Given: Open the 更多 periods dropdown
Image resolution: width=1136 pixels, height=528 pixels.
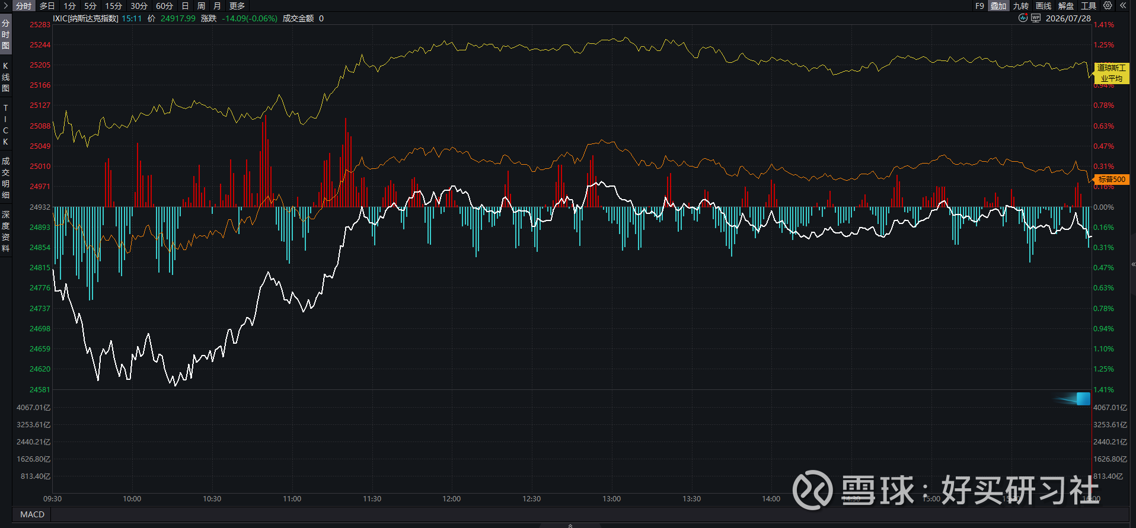Looking at the screenshot, I should [x=237, y=5].
